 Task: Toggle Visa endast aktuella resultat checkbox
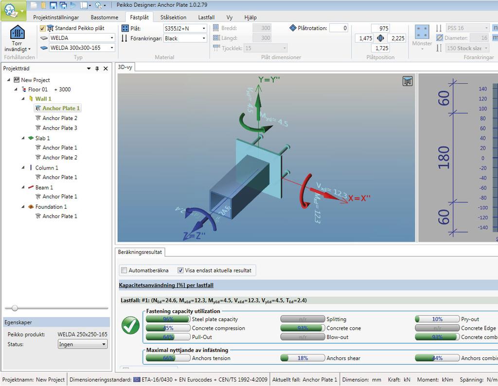point(180,270)
